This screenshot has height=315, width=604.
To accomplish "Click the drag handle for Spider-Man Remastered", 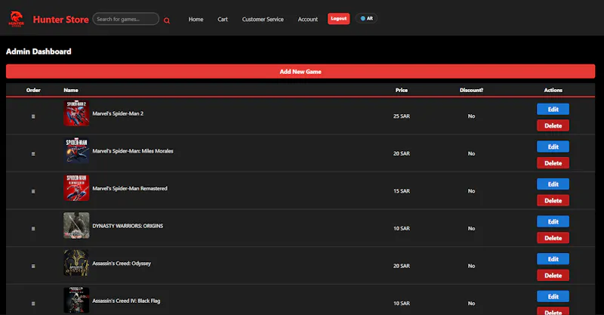I will 33,191.
